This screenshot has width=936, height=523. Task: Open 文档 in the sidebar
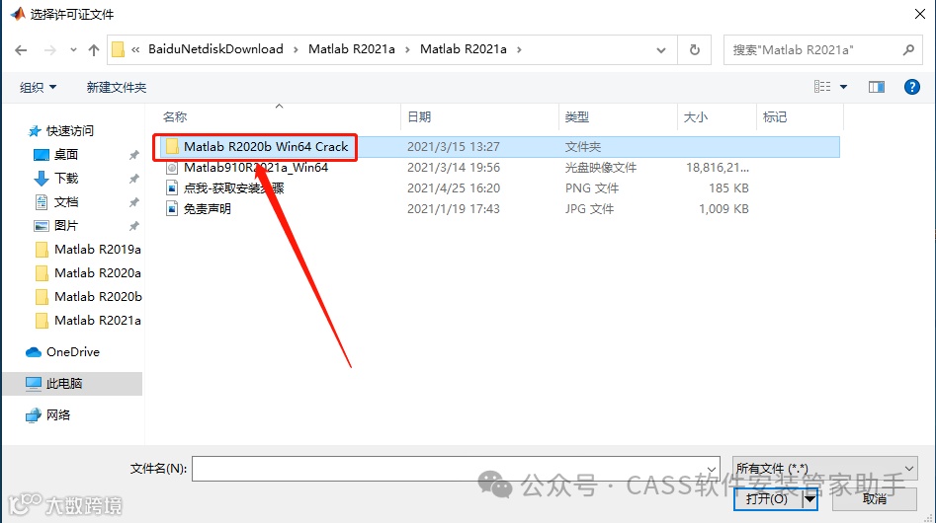pyautogui.click(x=65, y=202)
